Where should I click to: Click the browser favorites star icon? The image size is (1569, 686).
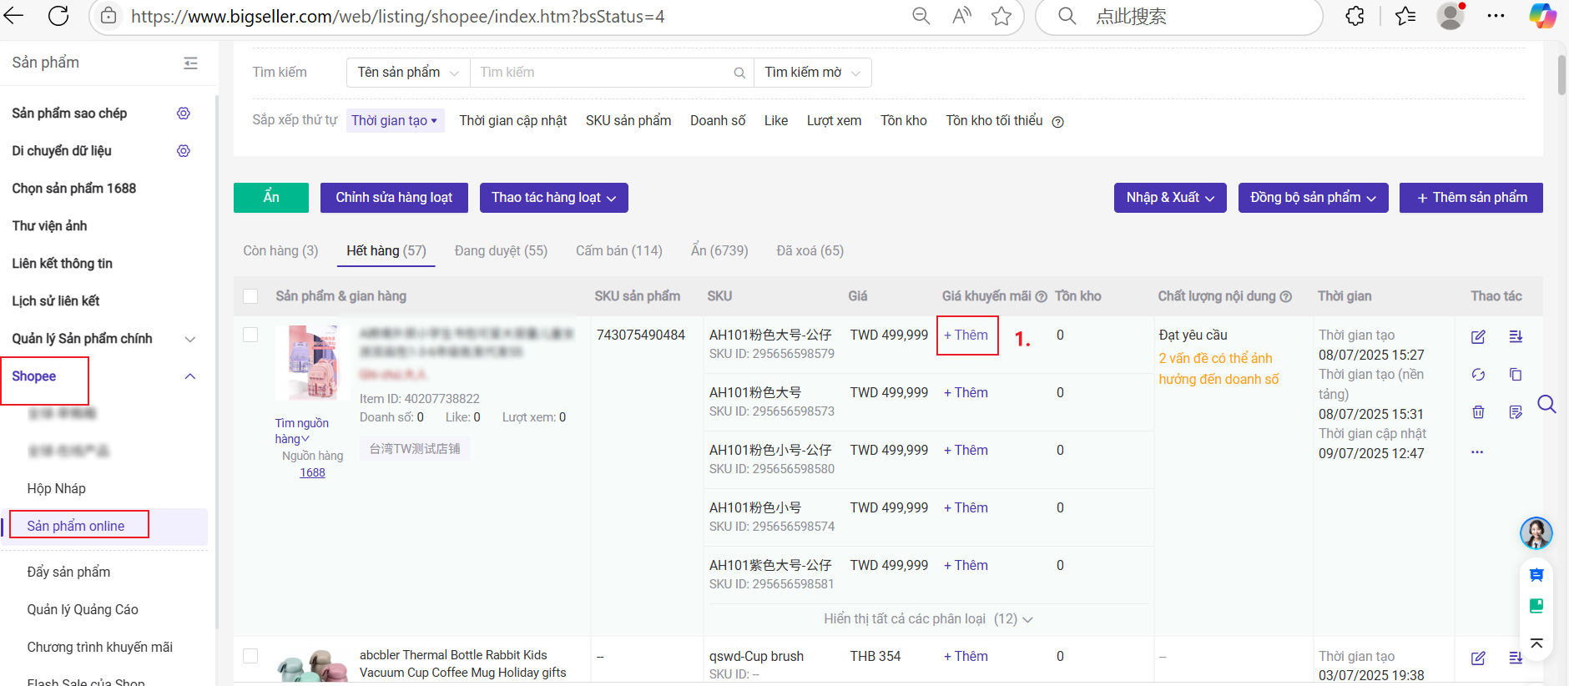[1001, 16]
